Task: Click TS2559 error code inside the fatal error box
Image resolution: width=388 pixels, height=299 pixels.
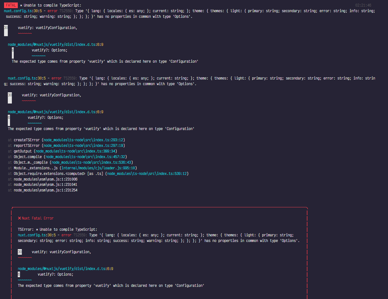Action: coord(80,235)
